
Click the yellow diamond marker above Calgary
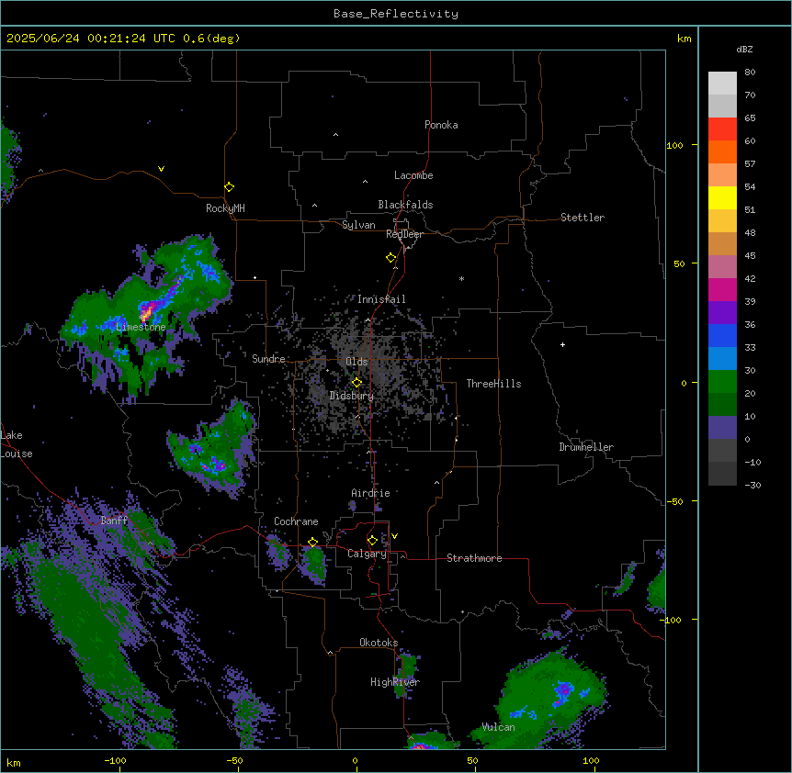tap(372, 541)
